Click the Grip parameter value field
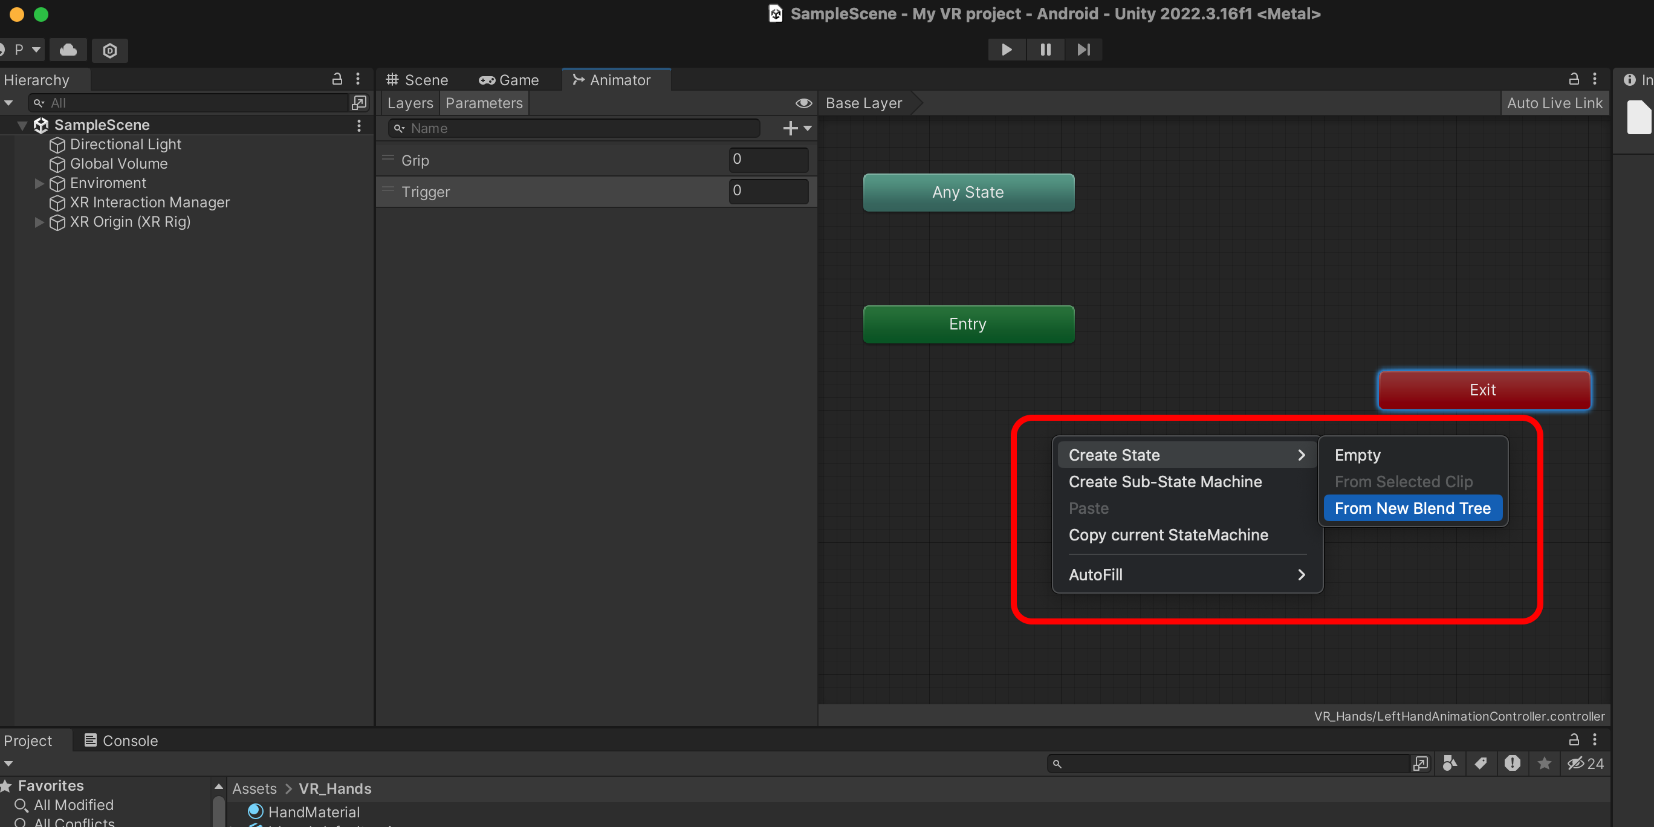Viewport: 1654px width, 827px height. click(x=768, y=159)
